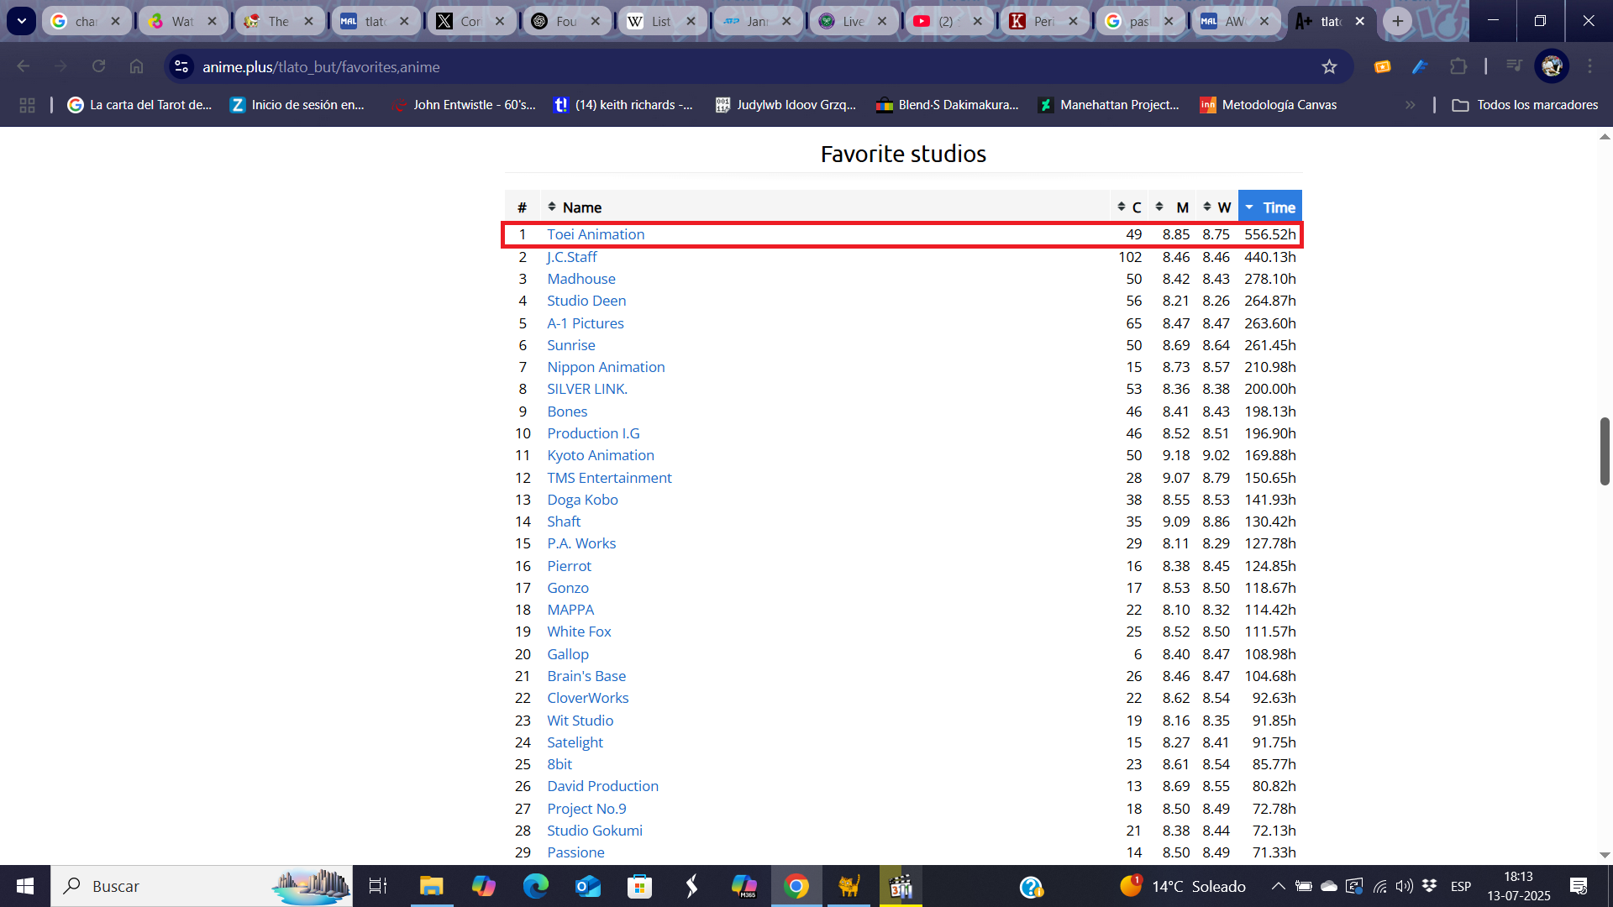
Task: Go to the browser home page
Action: tap(137, 66)
